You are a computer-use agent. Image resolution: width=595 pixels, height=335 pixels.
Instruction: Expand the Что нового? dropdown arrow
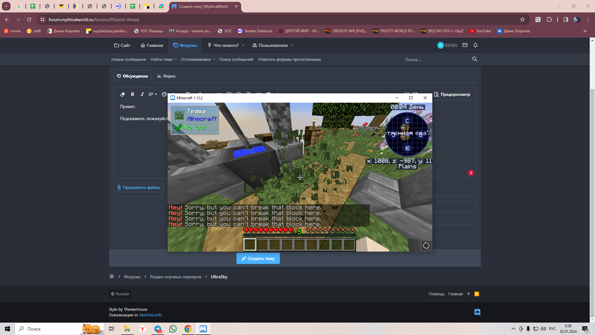coord(243,45)
